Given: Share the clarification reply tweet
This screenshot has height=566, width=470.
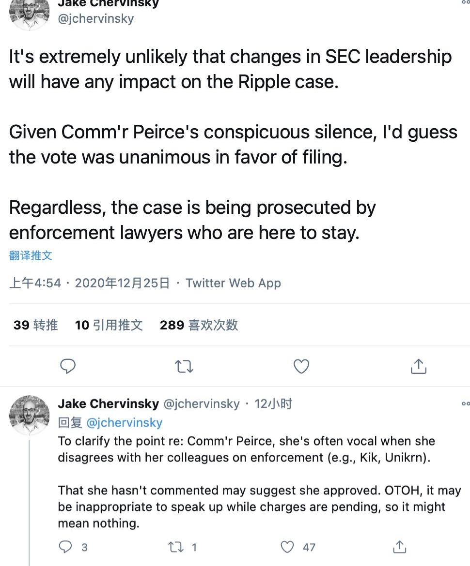Looking at the screenshot, I should click(x=399, y=547).
